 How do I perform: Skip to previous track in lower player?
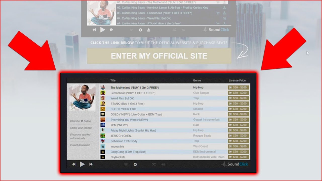(74, 164)
